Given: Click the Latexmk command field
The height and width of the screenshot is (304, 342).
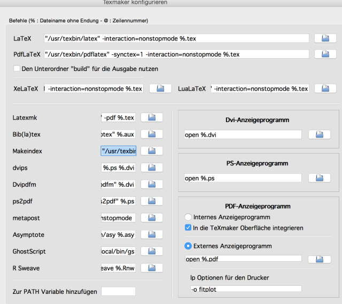Looking at the screenshot, I should click(118, 117).
